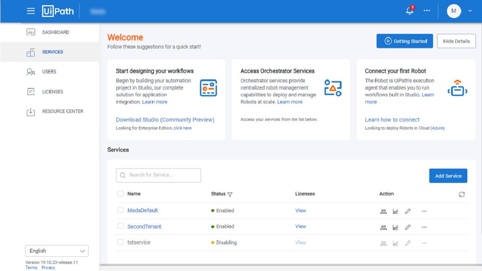
Task: Open Users section in sidebar
Action: (50, 72)
